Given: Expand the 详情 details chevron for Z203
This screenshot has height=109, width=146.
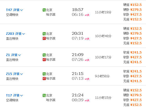Looking at the screenshot, I should pos(24,34).
